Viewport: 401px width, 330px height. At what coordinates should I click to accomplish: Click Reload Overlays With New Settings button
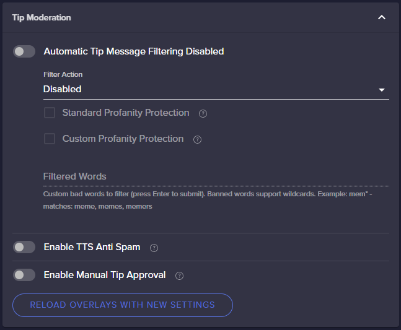(123, 305)
